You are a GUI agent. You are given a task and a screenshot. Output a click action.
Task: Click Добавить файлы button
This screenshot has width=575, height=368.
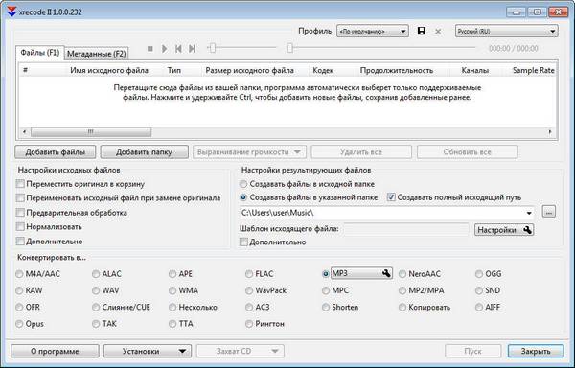click(56, 151)
